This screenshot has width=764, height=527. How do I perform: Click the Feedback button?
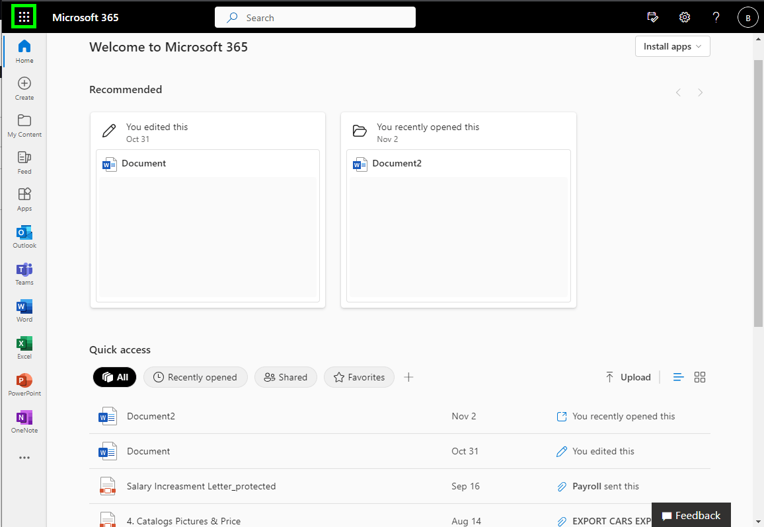click(x=691, y=515)
